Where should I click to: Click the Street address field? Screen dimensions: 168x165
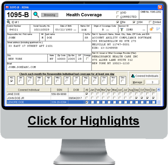[x=49, y=48]
